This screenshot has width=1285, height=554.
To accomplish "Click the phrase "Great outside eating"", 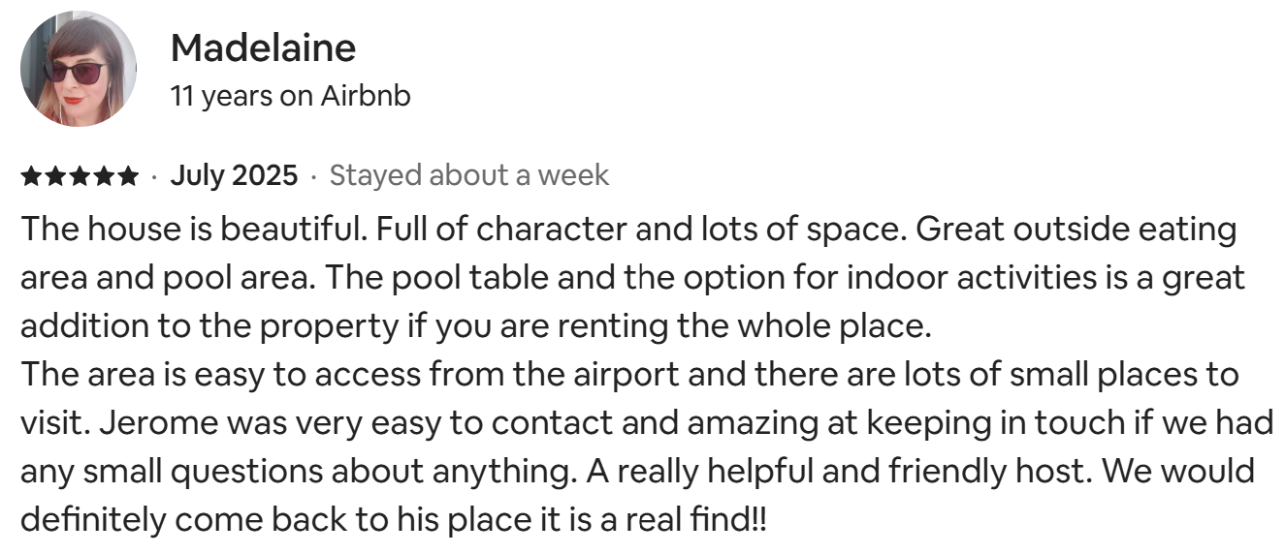I will (1076, 231).
